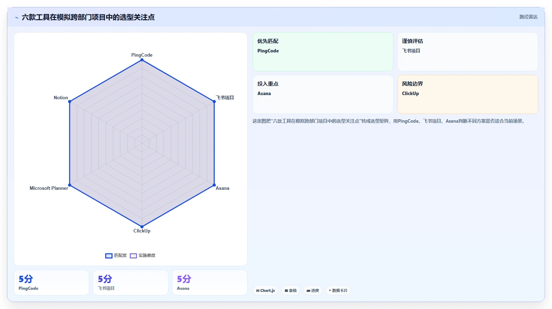Select the 5分 Asana score card
552x309 pixels.
[210, 282]
